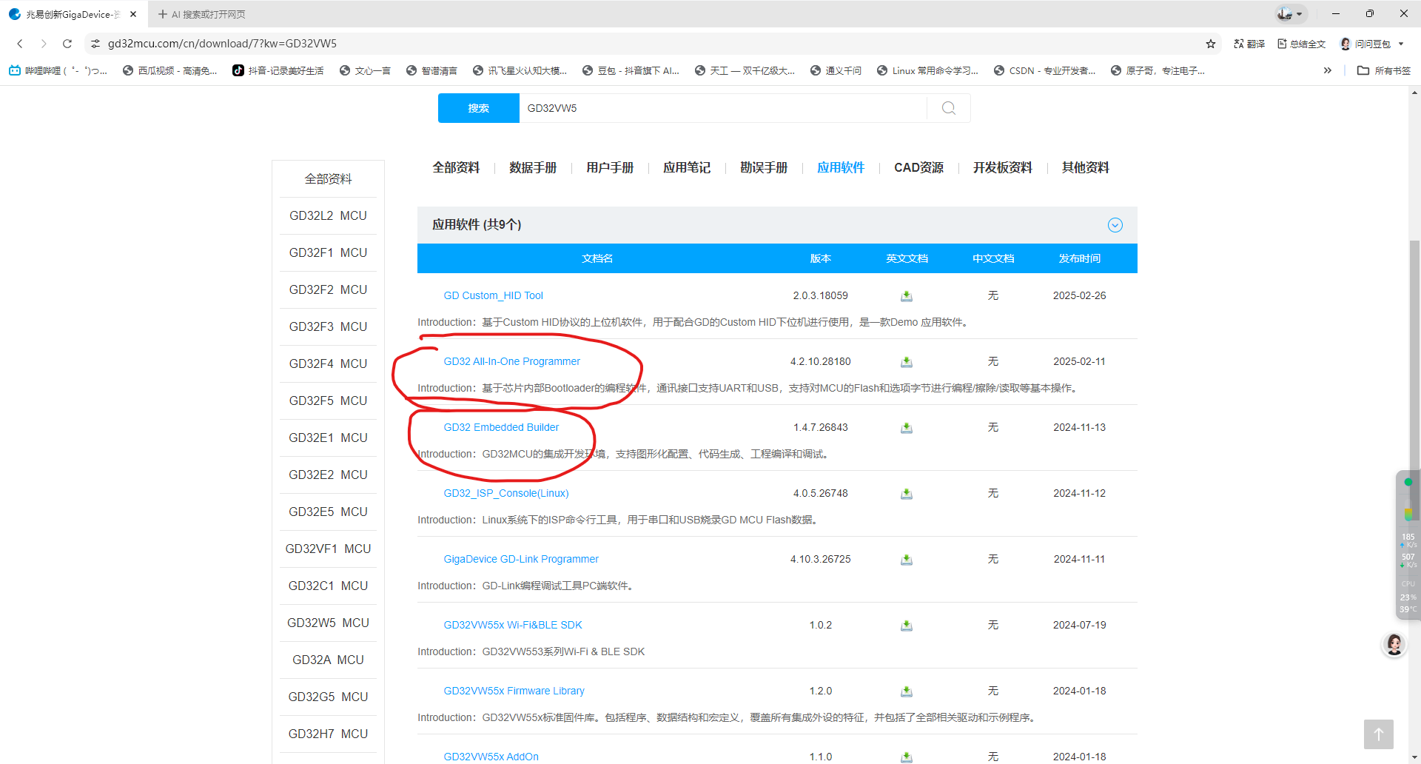Switch to 全部资料 tab
Viewport: 1421px width, 764px height.
coord(456,168)
